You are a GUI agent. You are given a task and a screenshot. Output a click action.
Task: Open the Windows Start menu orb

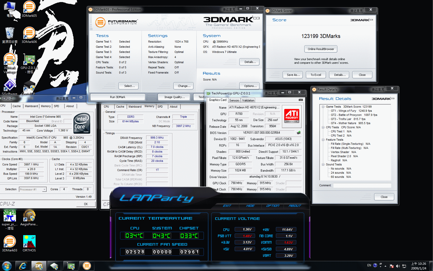[x=7, y=266]
